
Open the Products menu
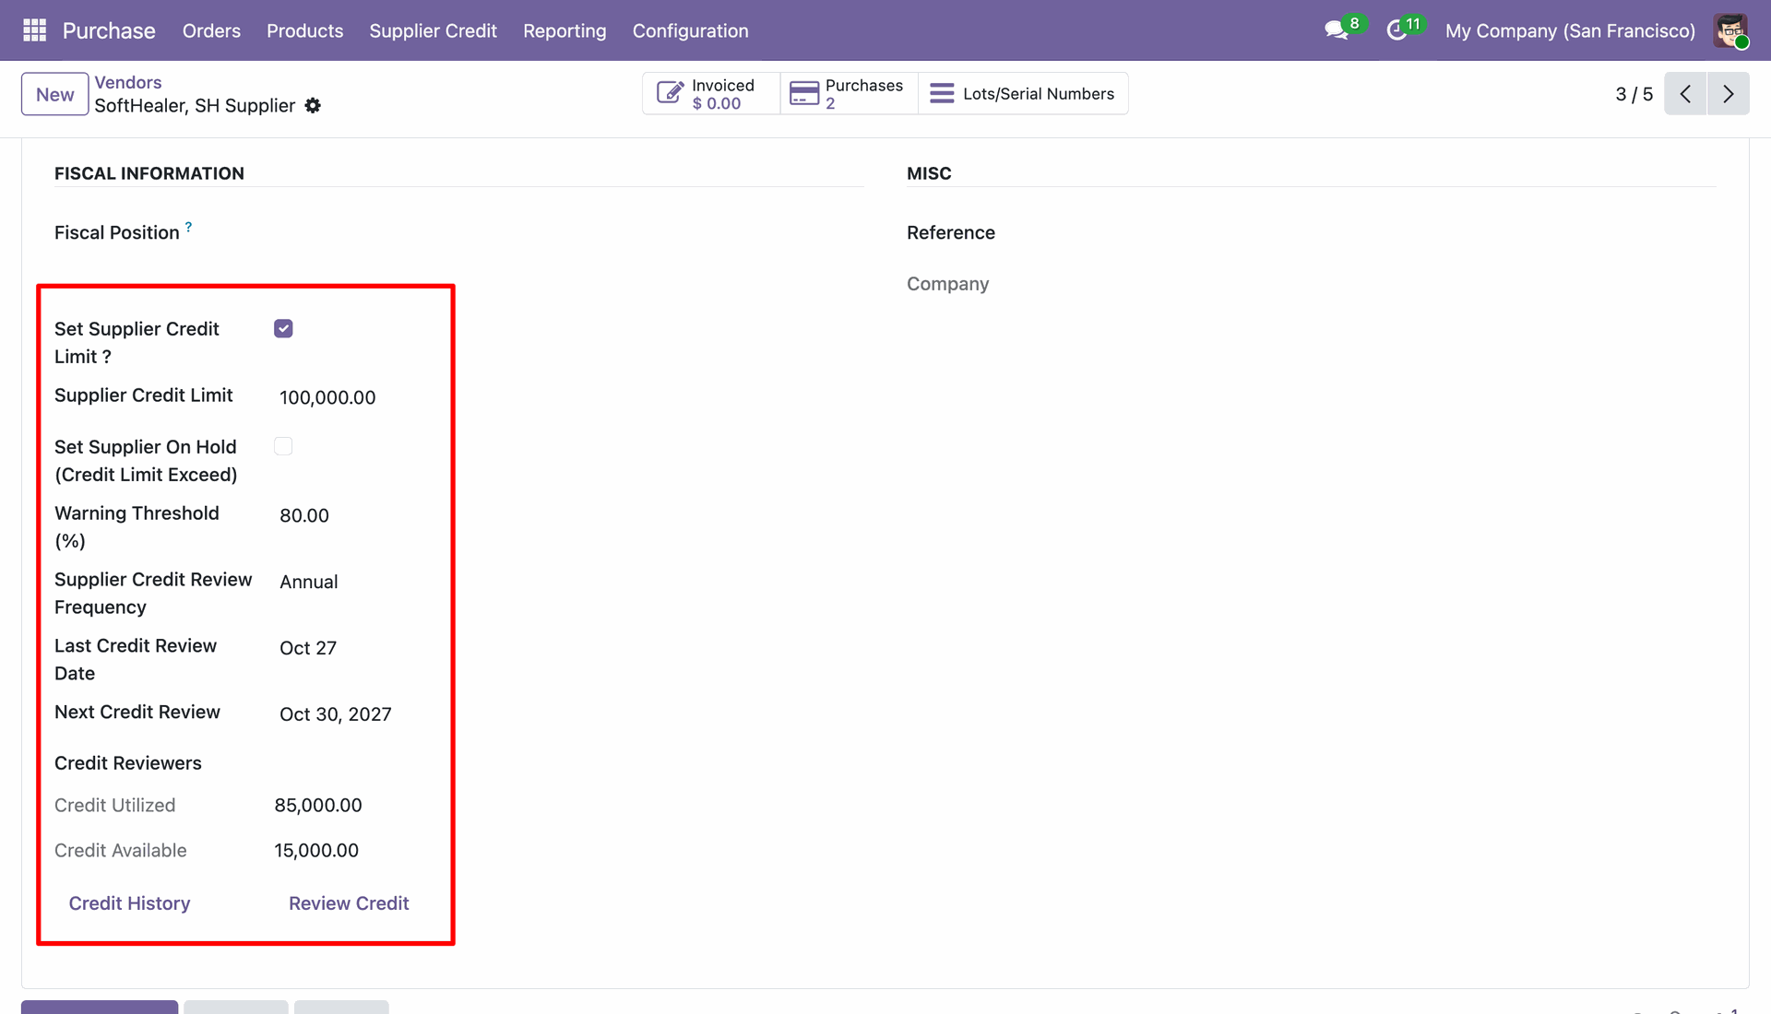click(304, 30)
